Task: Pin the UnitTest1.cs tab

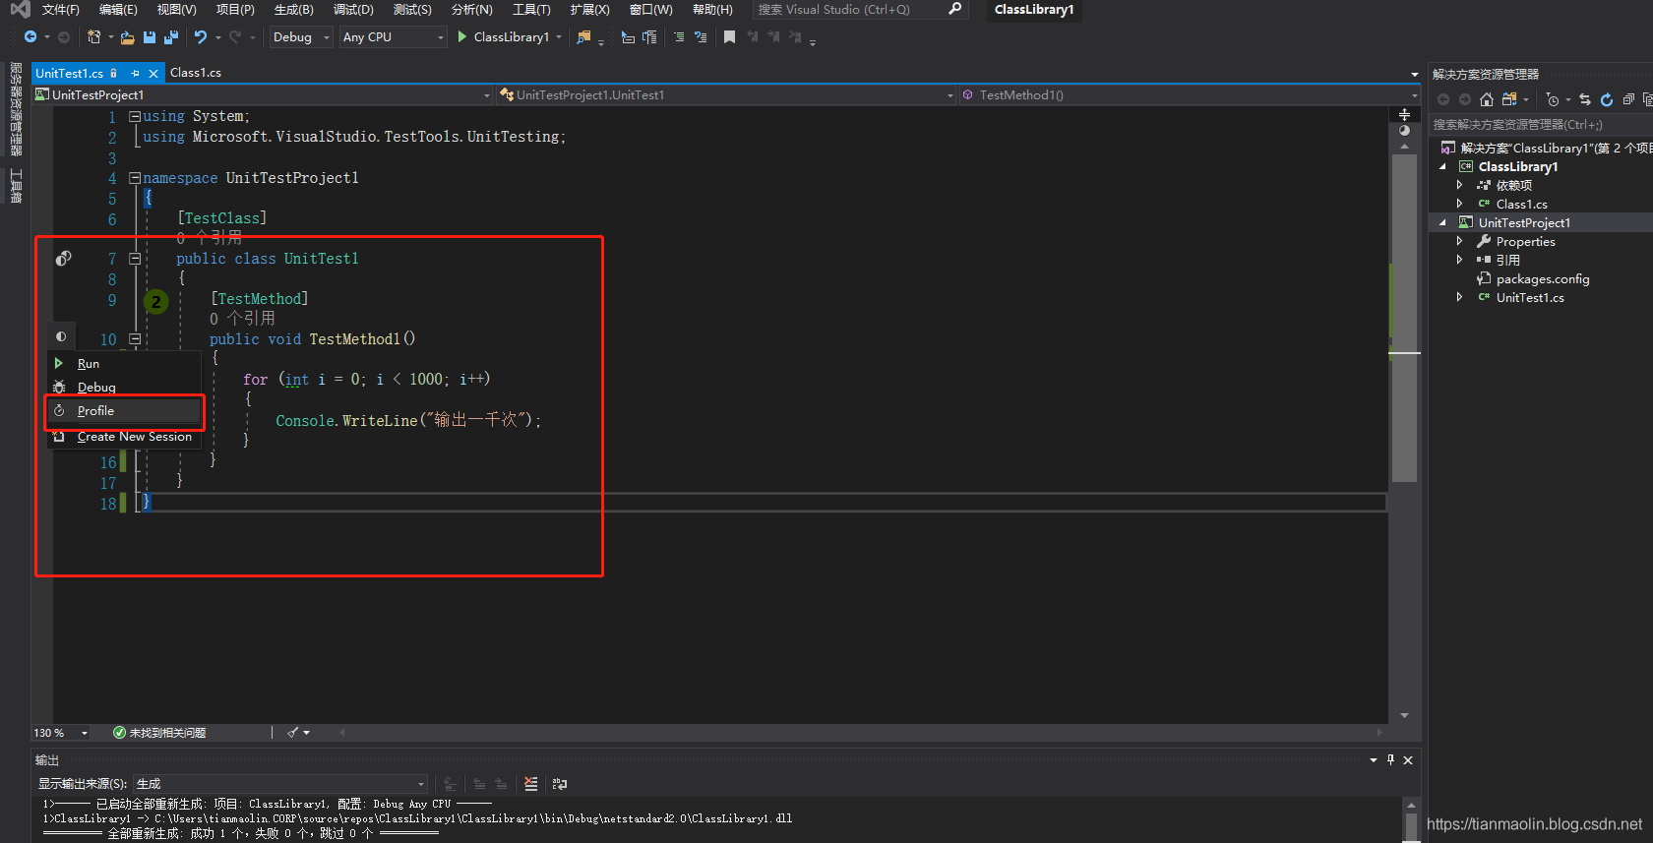Action: click(135, 74)
